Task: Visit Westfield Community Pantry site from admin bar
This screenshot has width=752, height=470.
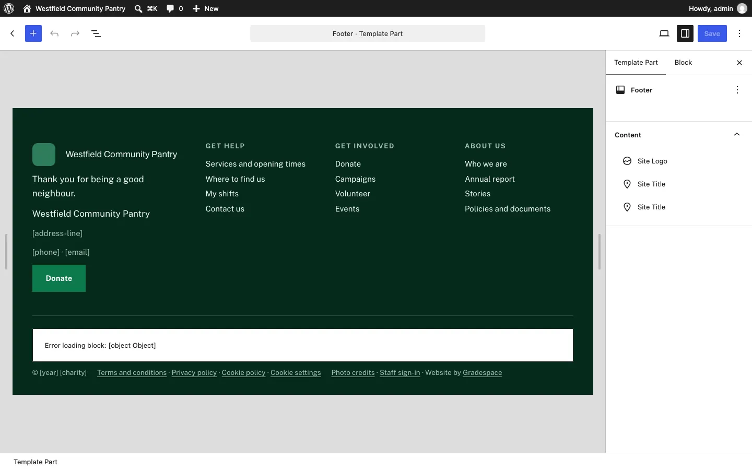Action: pos(74,8)
